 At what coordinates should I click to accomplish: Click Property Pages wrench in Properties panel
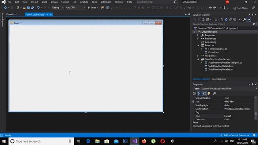tap(214, 93)
